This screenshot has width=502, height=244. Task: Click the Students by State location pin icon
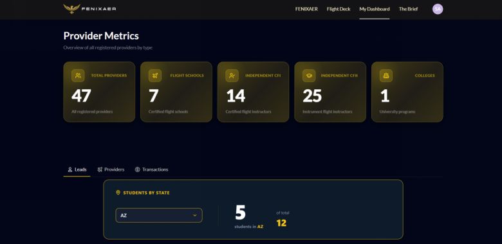click(x=118, y=193)
